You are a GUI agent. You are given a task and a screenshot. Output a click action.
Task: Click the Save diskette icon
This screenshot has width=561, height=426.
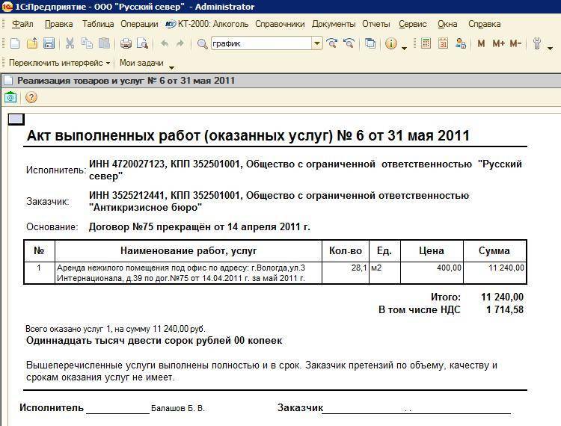tap(47, 44)
